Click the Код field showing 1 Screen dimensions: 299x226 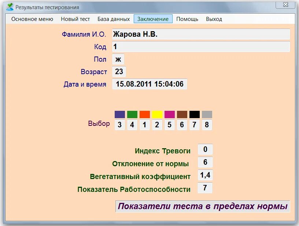click(201, 47)
